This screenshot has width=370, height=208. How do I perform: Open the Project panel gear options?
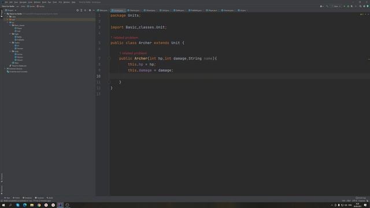(90, 10)
